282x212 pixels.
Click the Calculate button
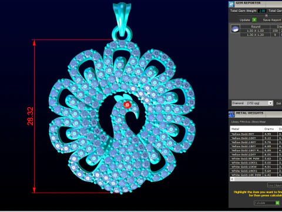tap(266, 203)
